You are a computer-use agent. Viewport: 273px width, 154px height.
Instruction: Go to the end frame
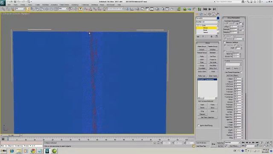(x=257, y=142)
